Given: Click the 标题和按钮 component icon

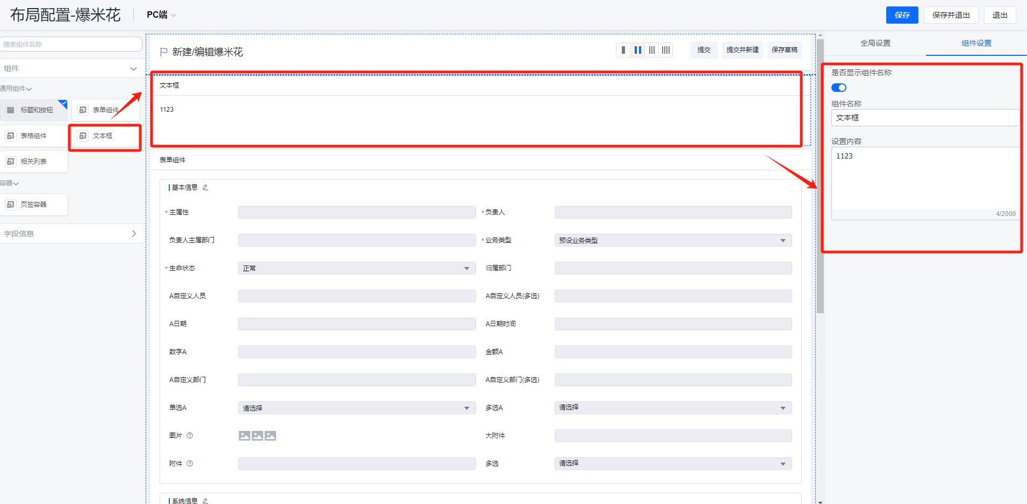Looking at the screenshot, I should click(x=11, y=110).
